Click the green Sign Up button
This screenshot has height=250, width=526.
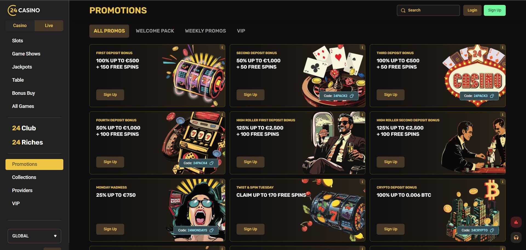(494, 10)
